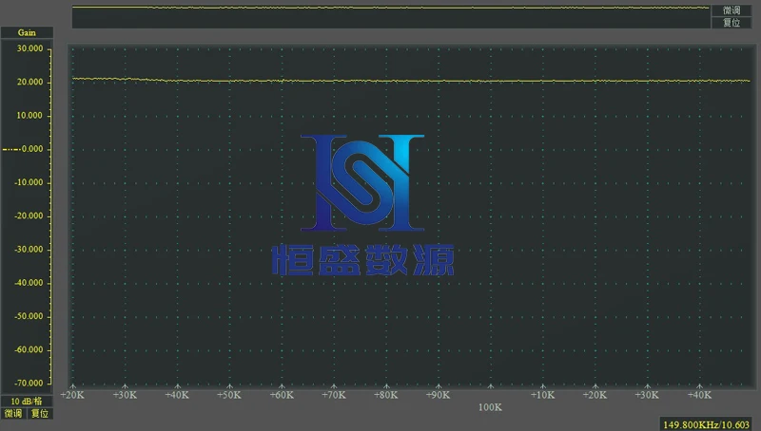Image resolution: width=761 pixels, height=431 pixels.
Task: Click the 10 dB/格 scale label
Action: pos(27,401)
